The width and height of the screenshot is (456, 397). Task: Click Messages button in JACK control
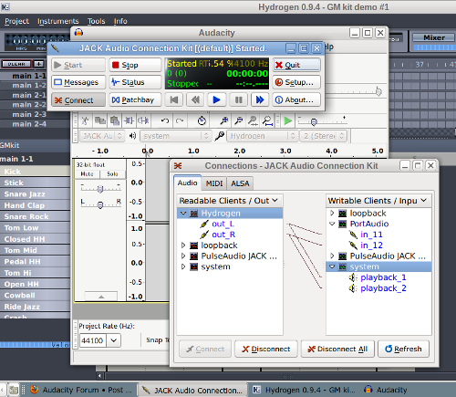click(78, 82)
